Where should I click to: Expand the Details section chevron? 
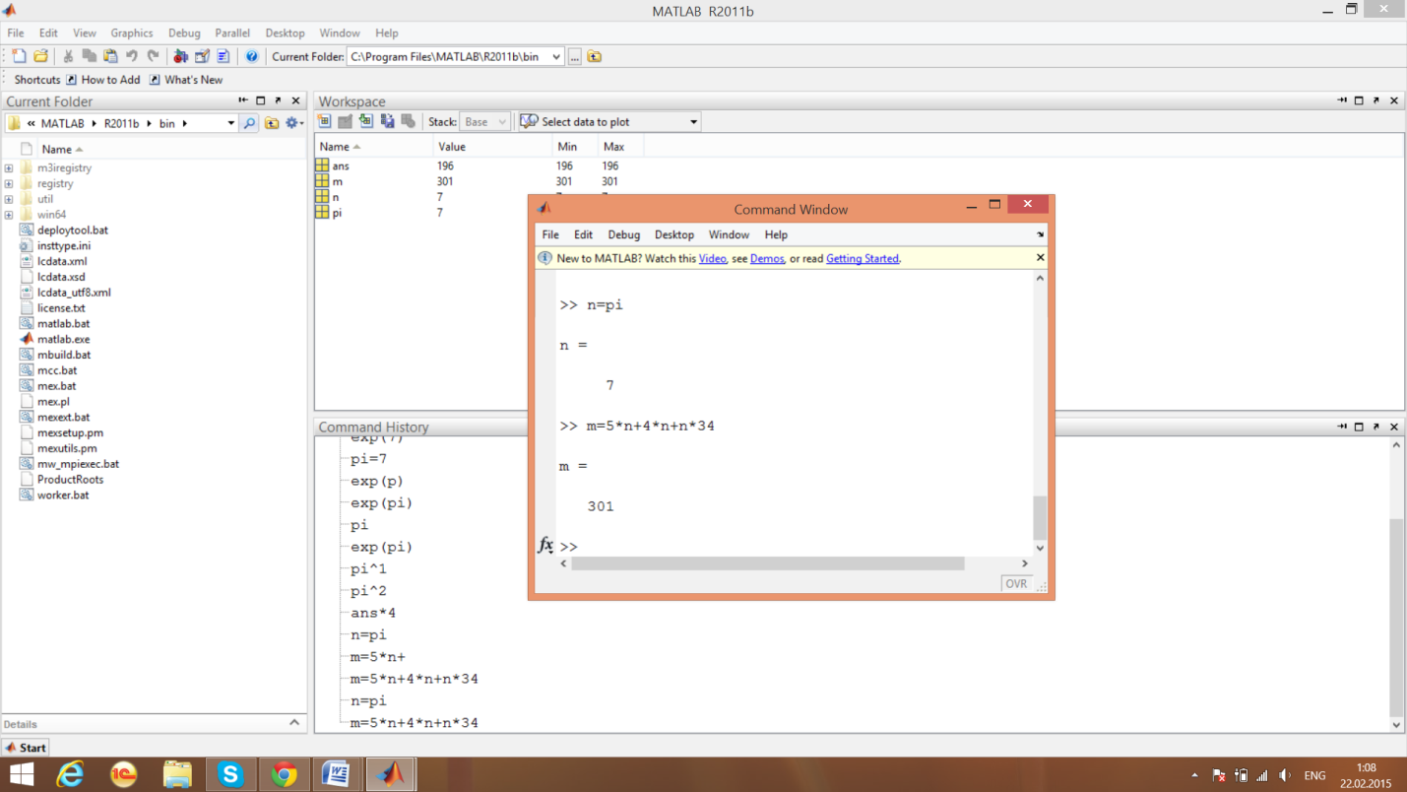click(293, 723)
